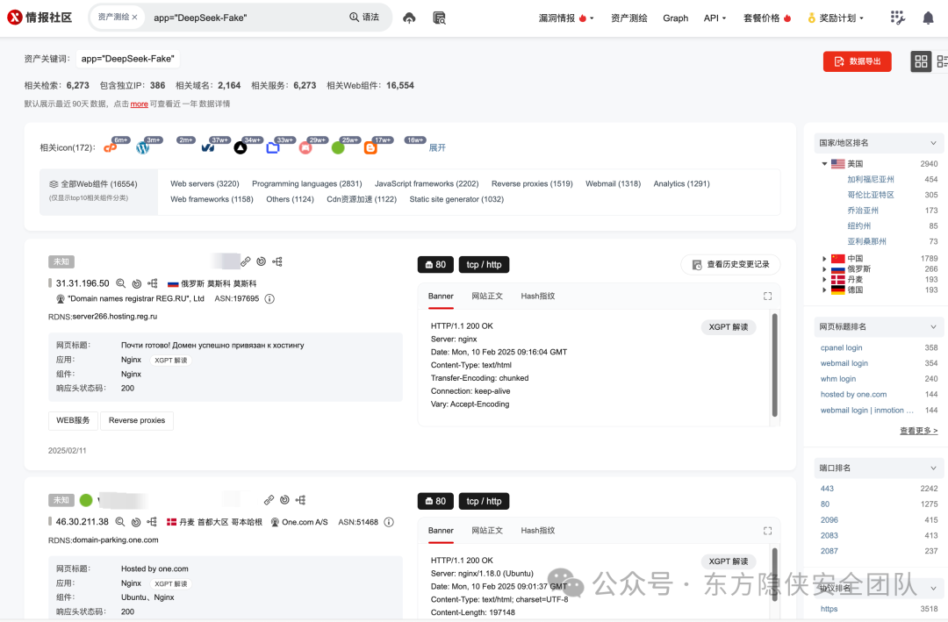This screenshot has width=948, height=622.
Task: Click link icon in second result header
Action: pos(269,501)
